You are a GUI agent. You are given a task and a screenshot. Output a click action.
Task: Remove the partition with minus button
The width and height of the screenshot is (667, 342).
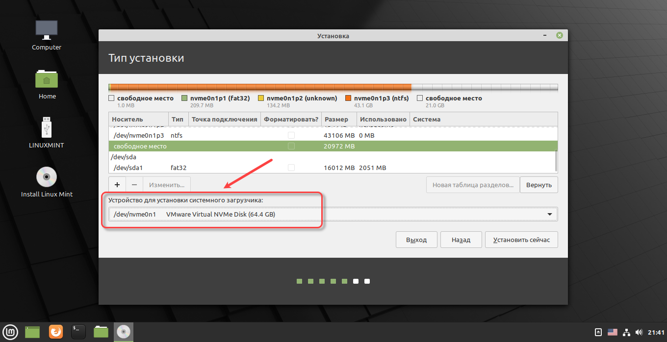pyautogui.click(x=134, y=185)
